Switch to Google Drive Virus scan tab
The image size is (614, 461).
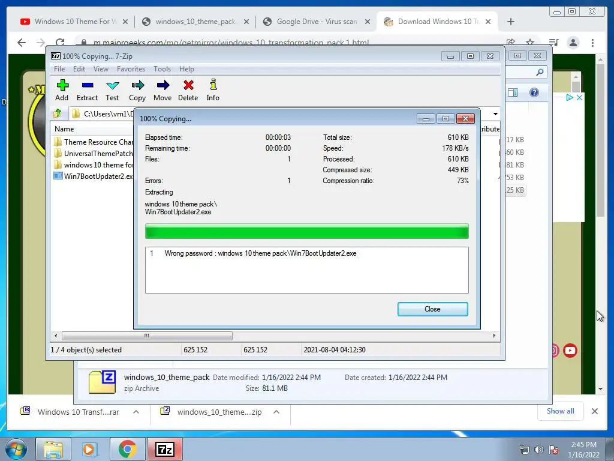coord(317,22)
